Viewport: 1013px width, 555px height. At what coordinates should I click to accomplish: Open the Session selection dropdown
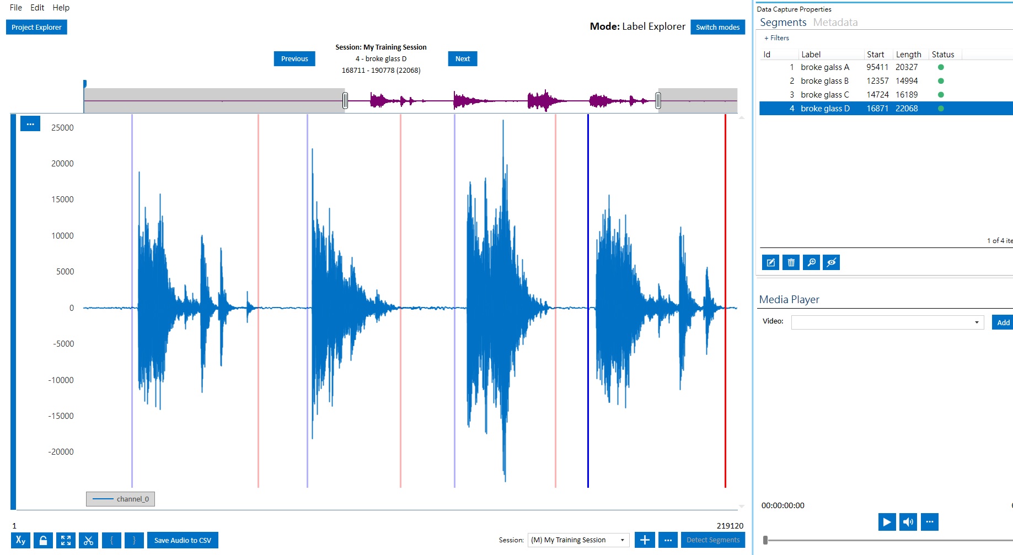point(578,540)
